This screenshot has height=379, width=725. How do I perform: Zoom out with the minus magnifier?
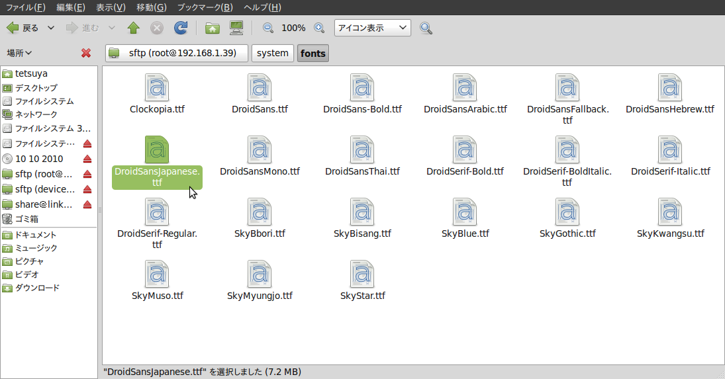pos(267,28)
